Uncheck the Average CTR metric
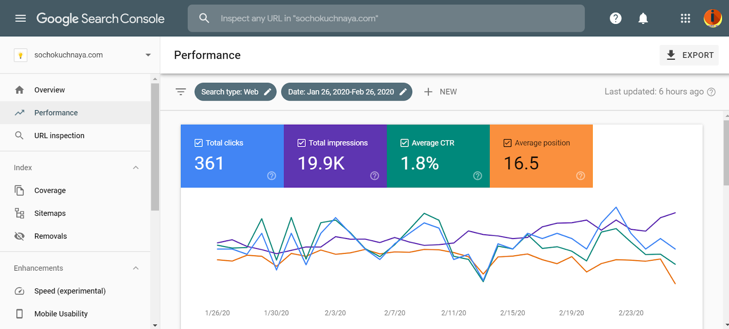The width and height of the screenshot is (729, 329). point(405,143)
